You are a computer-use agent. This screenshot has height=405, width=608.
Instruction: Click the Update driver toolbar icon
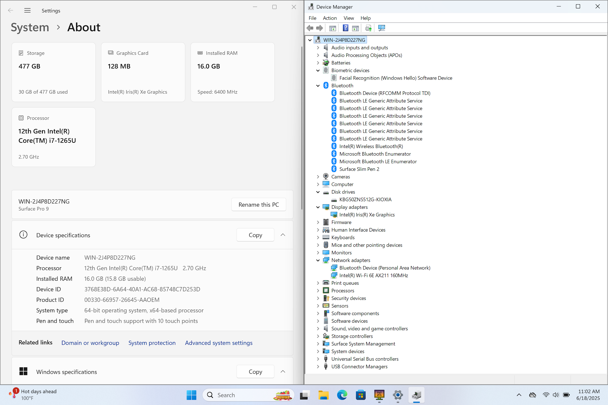[368, 28]
